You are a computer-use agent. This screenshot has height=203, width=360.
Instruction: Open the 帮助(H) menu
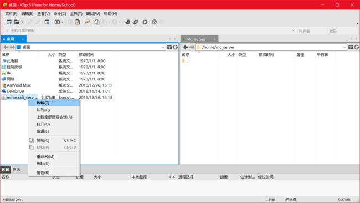[110, 13]
